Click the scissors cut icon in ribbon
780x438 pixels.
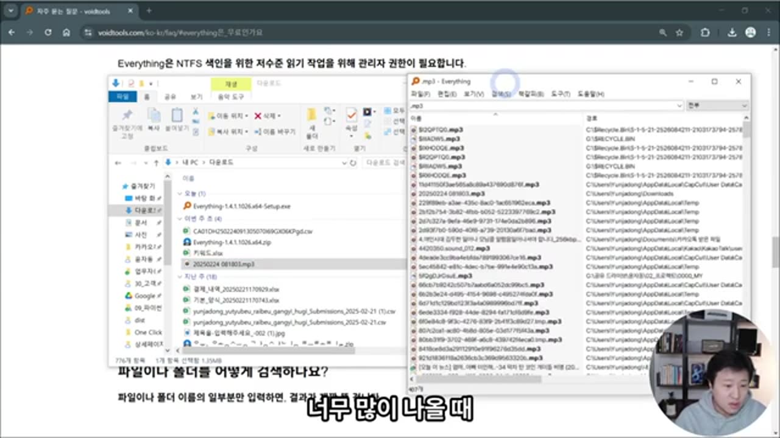(196, 111)
